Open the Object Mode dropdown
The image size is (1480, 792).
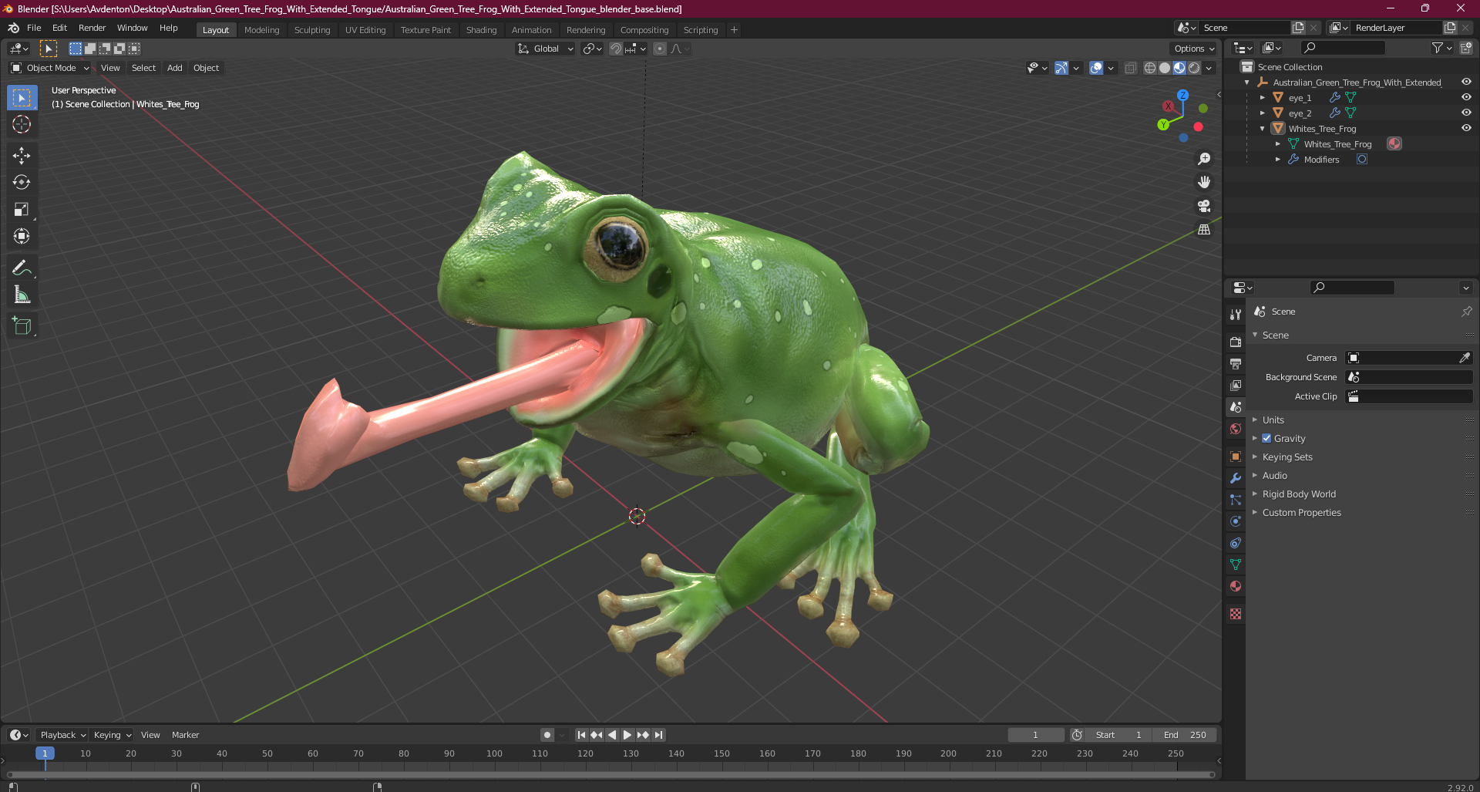click(50, 68)
